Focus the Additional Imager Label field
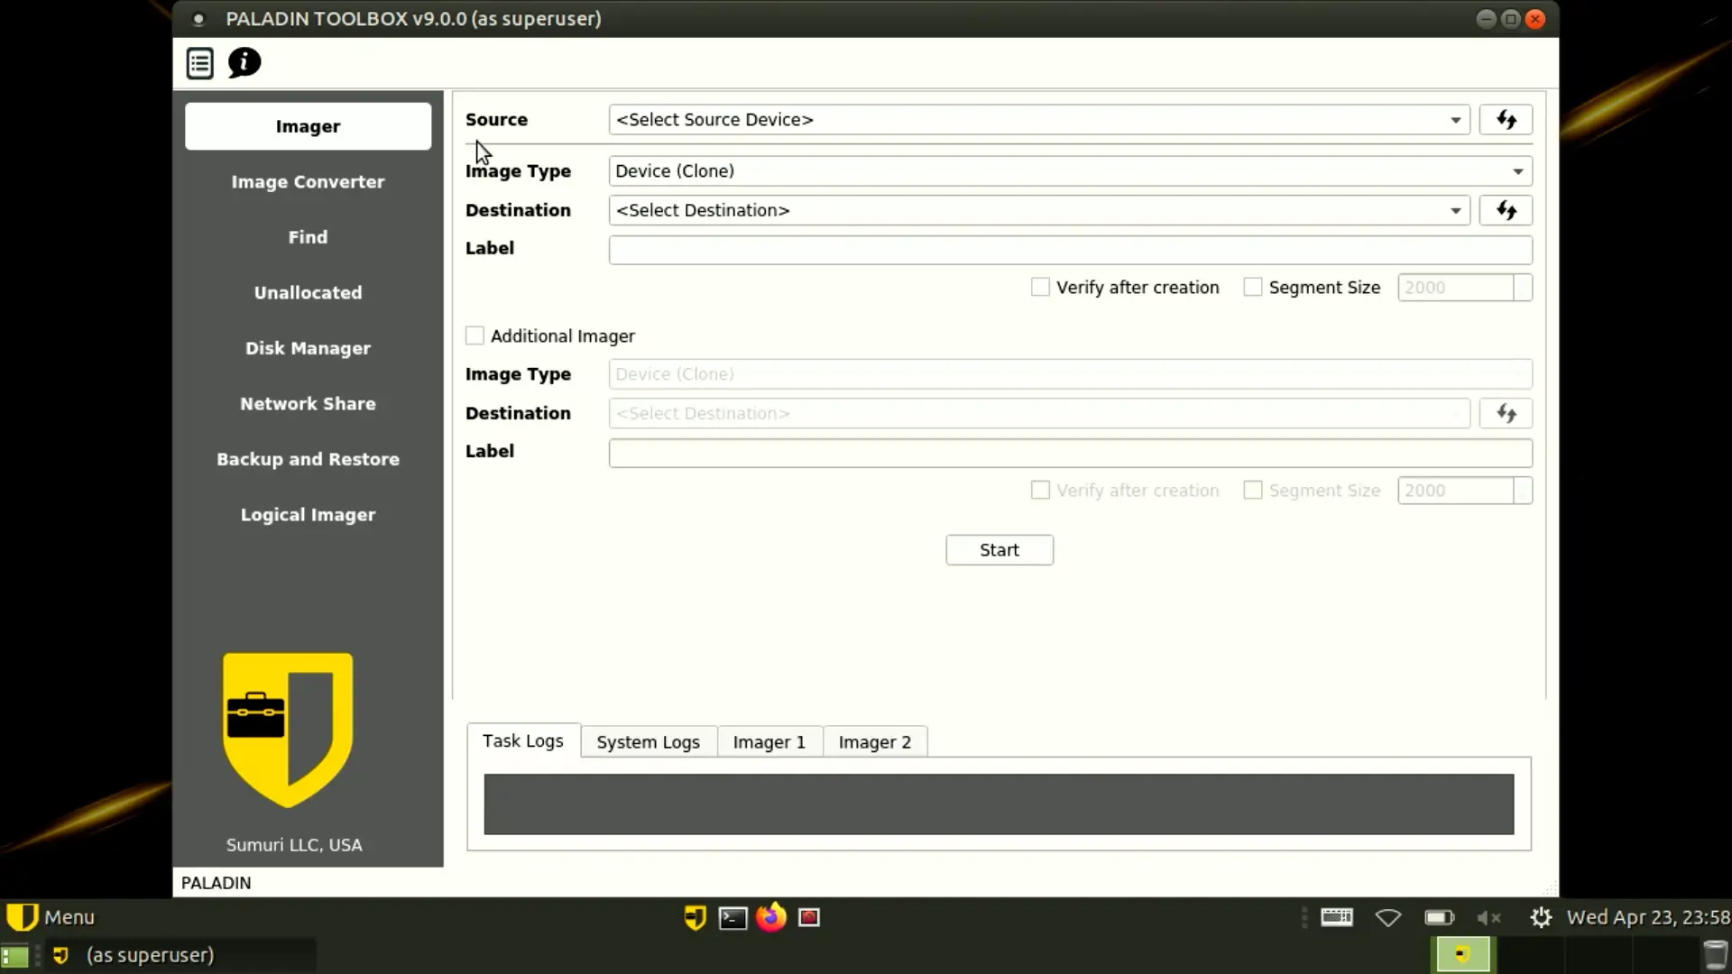Screen dimensions: 1732x974 [1070, 453]
